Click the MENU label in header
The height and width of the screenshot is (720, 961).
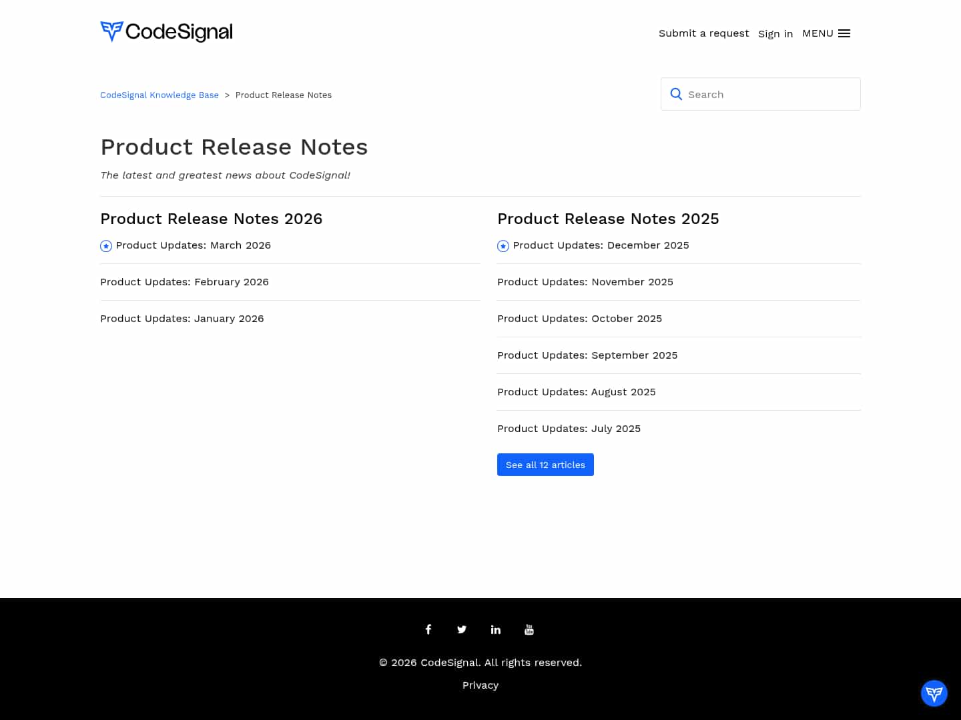[818, 33]
